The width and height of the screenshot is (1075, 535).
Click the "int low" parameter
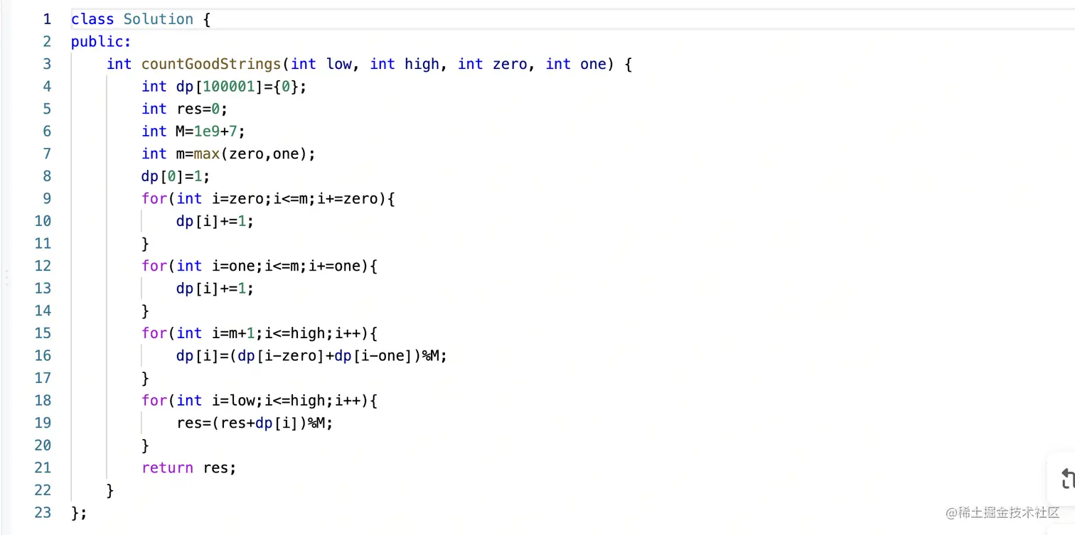coord(321,64)
